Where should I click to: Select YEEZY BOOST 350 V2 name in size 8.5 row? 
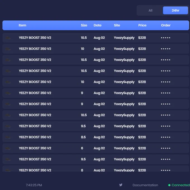pyautogui.click(x=35, y=137)
